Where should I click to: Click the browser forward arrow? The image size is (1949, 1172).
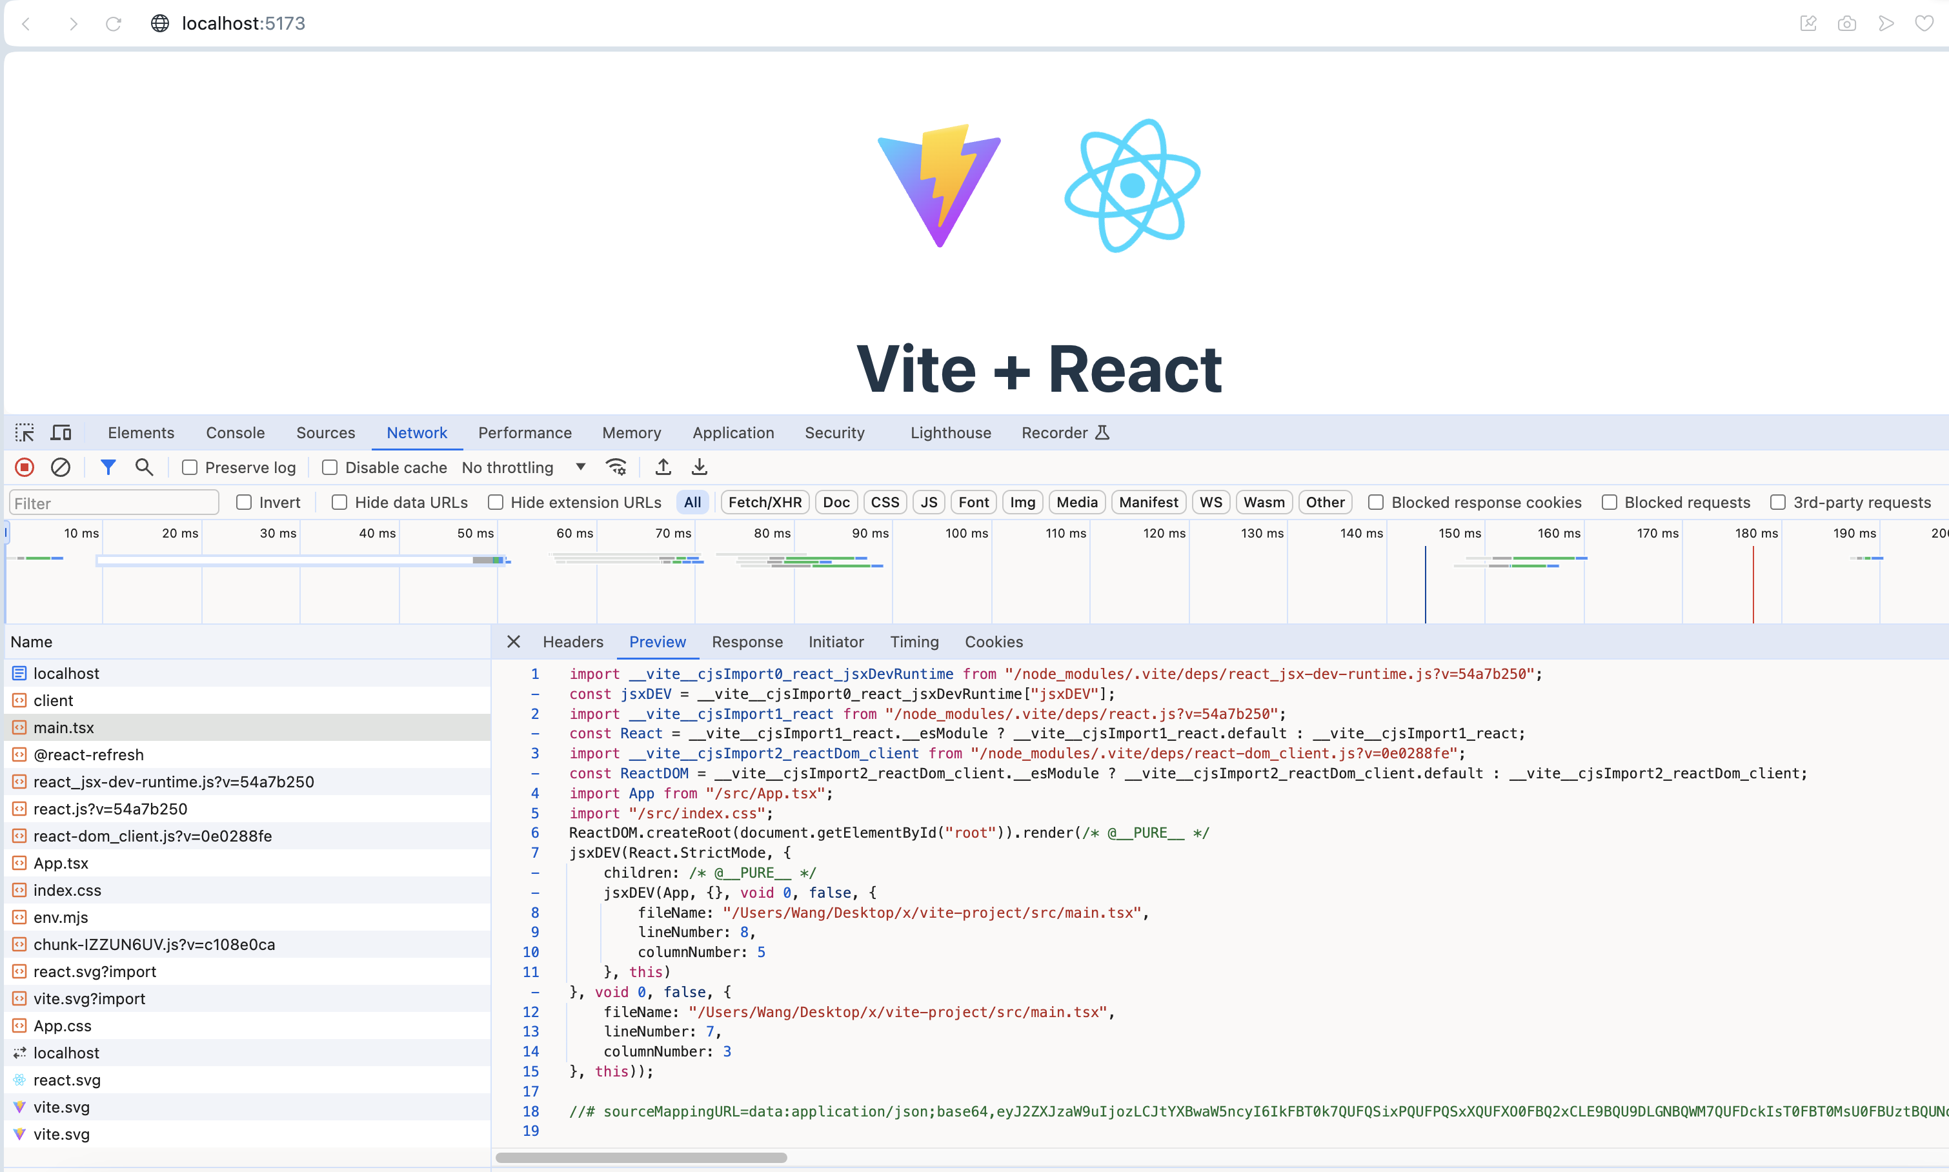pyautogui.click(x=74, y=24)
